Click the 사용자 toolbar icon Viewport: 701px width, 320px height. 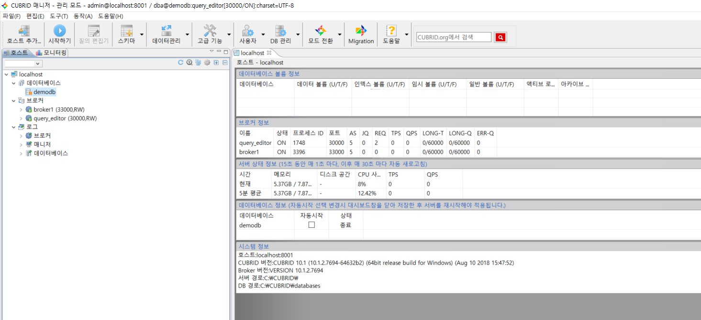tap(248, 31)
